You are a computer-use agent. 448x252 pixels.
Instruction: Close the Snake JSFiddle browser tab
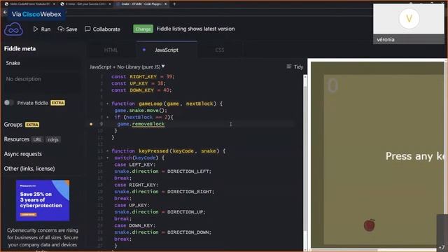click(165, 4)
